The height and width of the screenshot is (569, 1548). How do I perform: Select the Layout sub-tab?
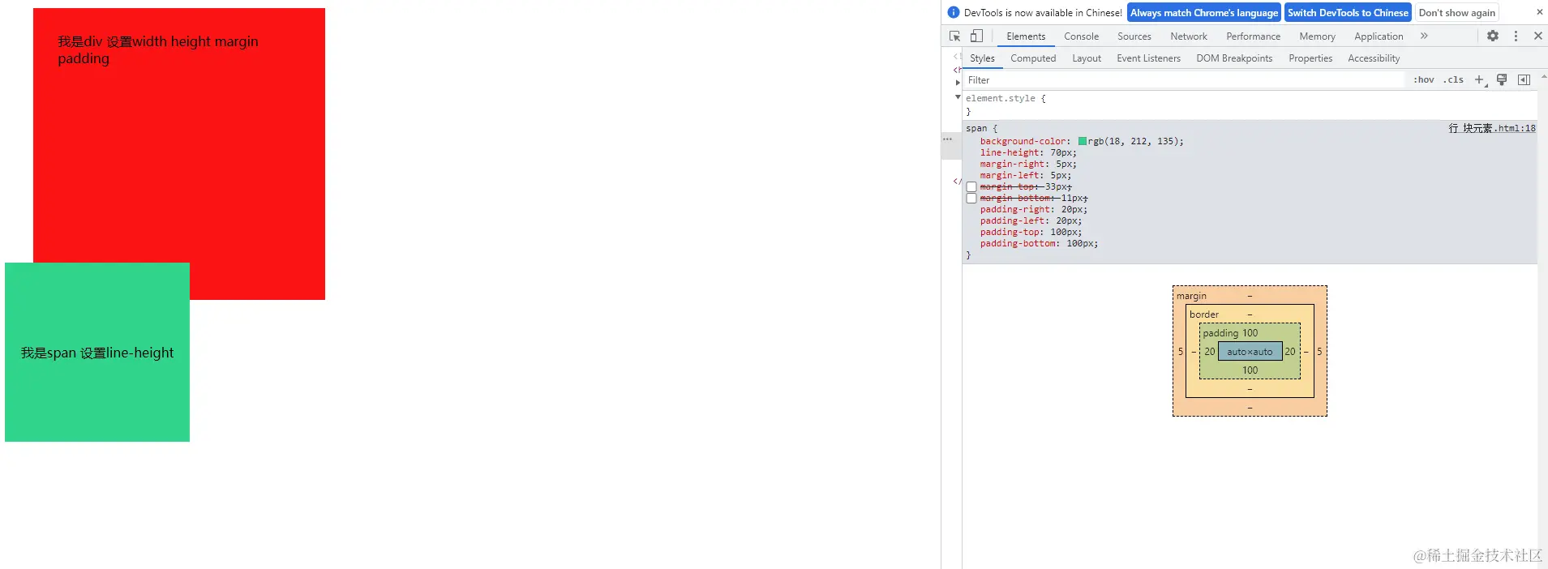(1087, 58)
